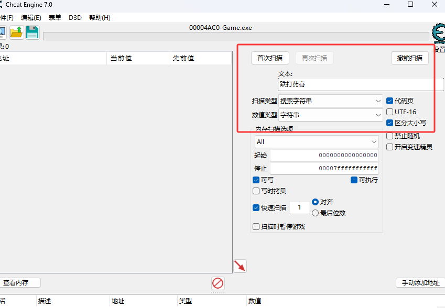The width and height of the screenshot is (445, 308).
Task: Open the process list computer icon
Action: click(2, 32)
